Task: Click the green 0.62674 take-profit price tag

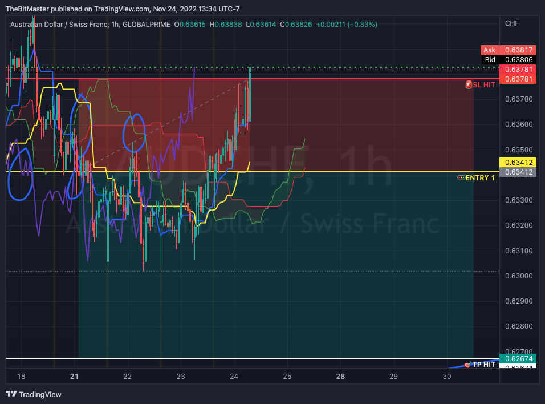Action: point(518,359)
